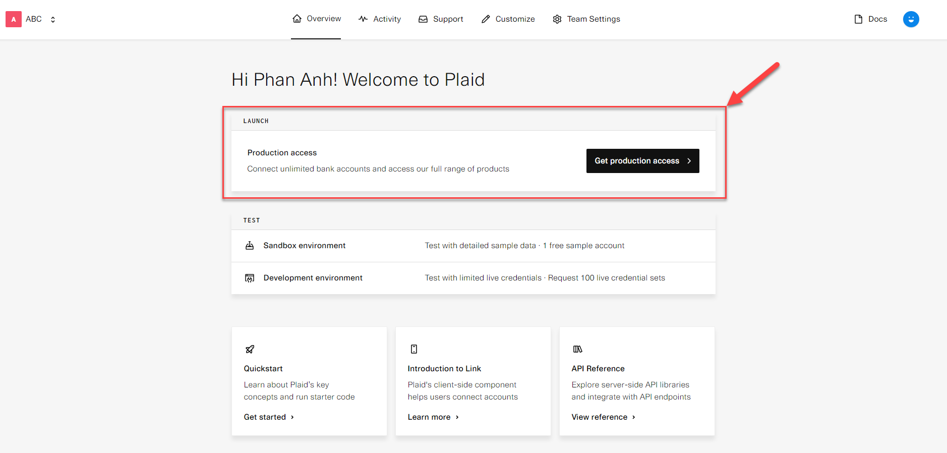Click the Development environment icon
947x453 pixels.
(x=250, y=278)
